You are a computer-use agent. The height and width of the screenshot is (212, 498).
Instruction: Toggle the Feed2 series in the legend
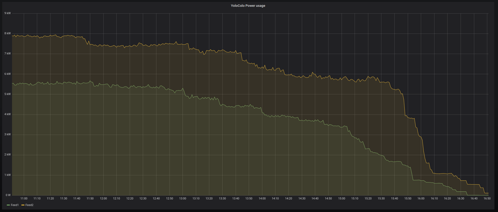point(29,205)
